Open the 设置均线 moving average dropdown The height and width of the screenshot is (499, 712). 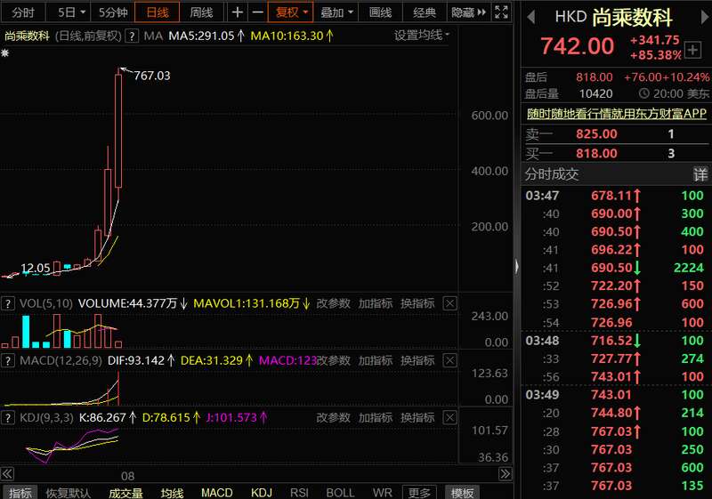[422, 36]
